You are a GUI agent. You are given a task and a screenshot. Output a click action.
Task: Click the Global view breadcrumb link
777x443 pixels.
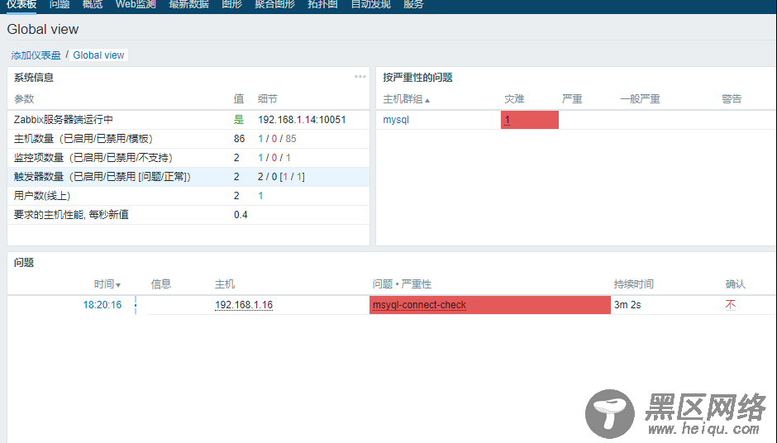(x=98, y=55)
